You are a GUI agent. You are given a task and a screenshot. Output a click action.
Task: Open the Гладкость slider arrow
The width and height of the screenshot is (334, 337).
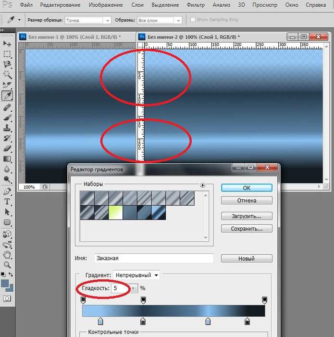coord(133,288)
